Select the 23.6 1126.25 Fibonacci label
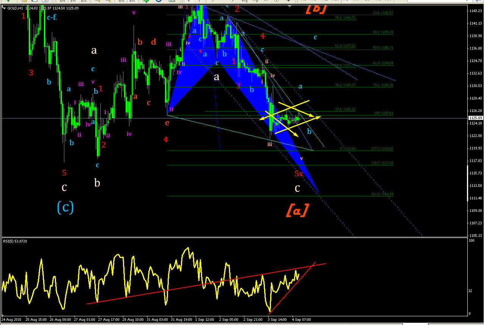 (x=345, y=109)
